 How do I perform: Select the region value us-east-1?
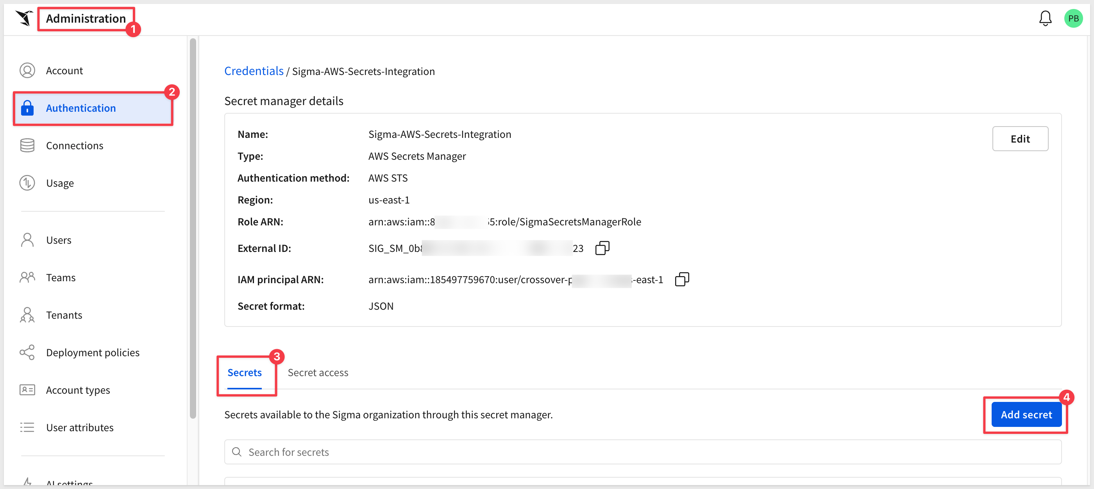(x=389, y=200)
